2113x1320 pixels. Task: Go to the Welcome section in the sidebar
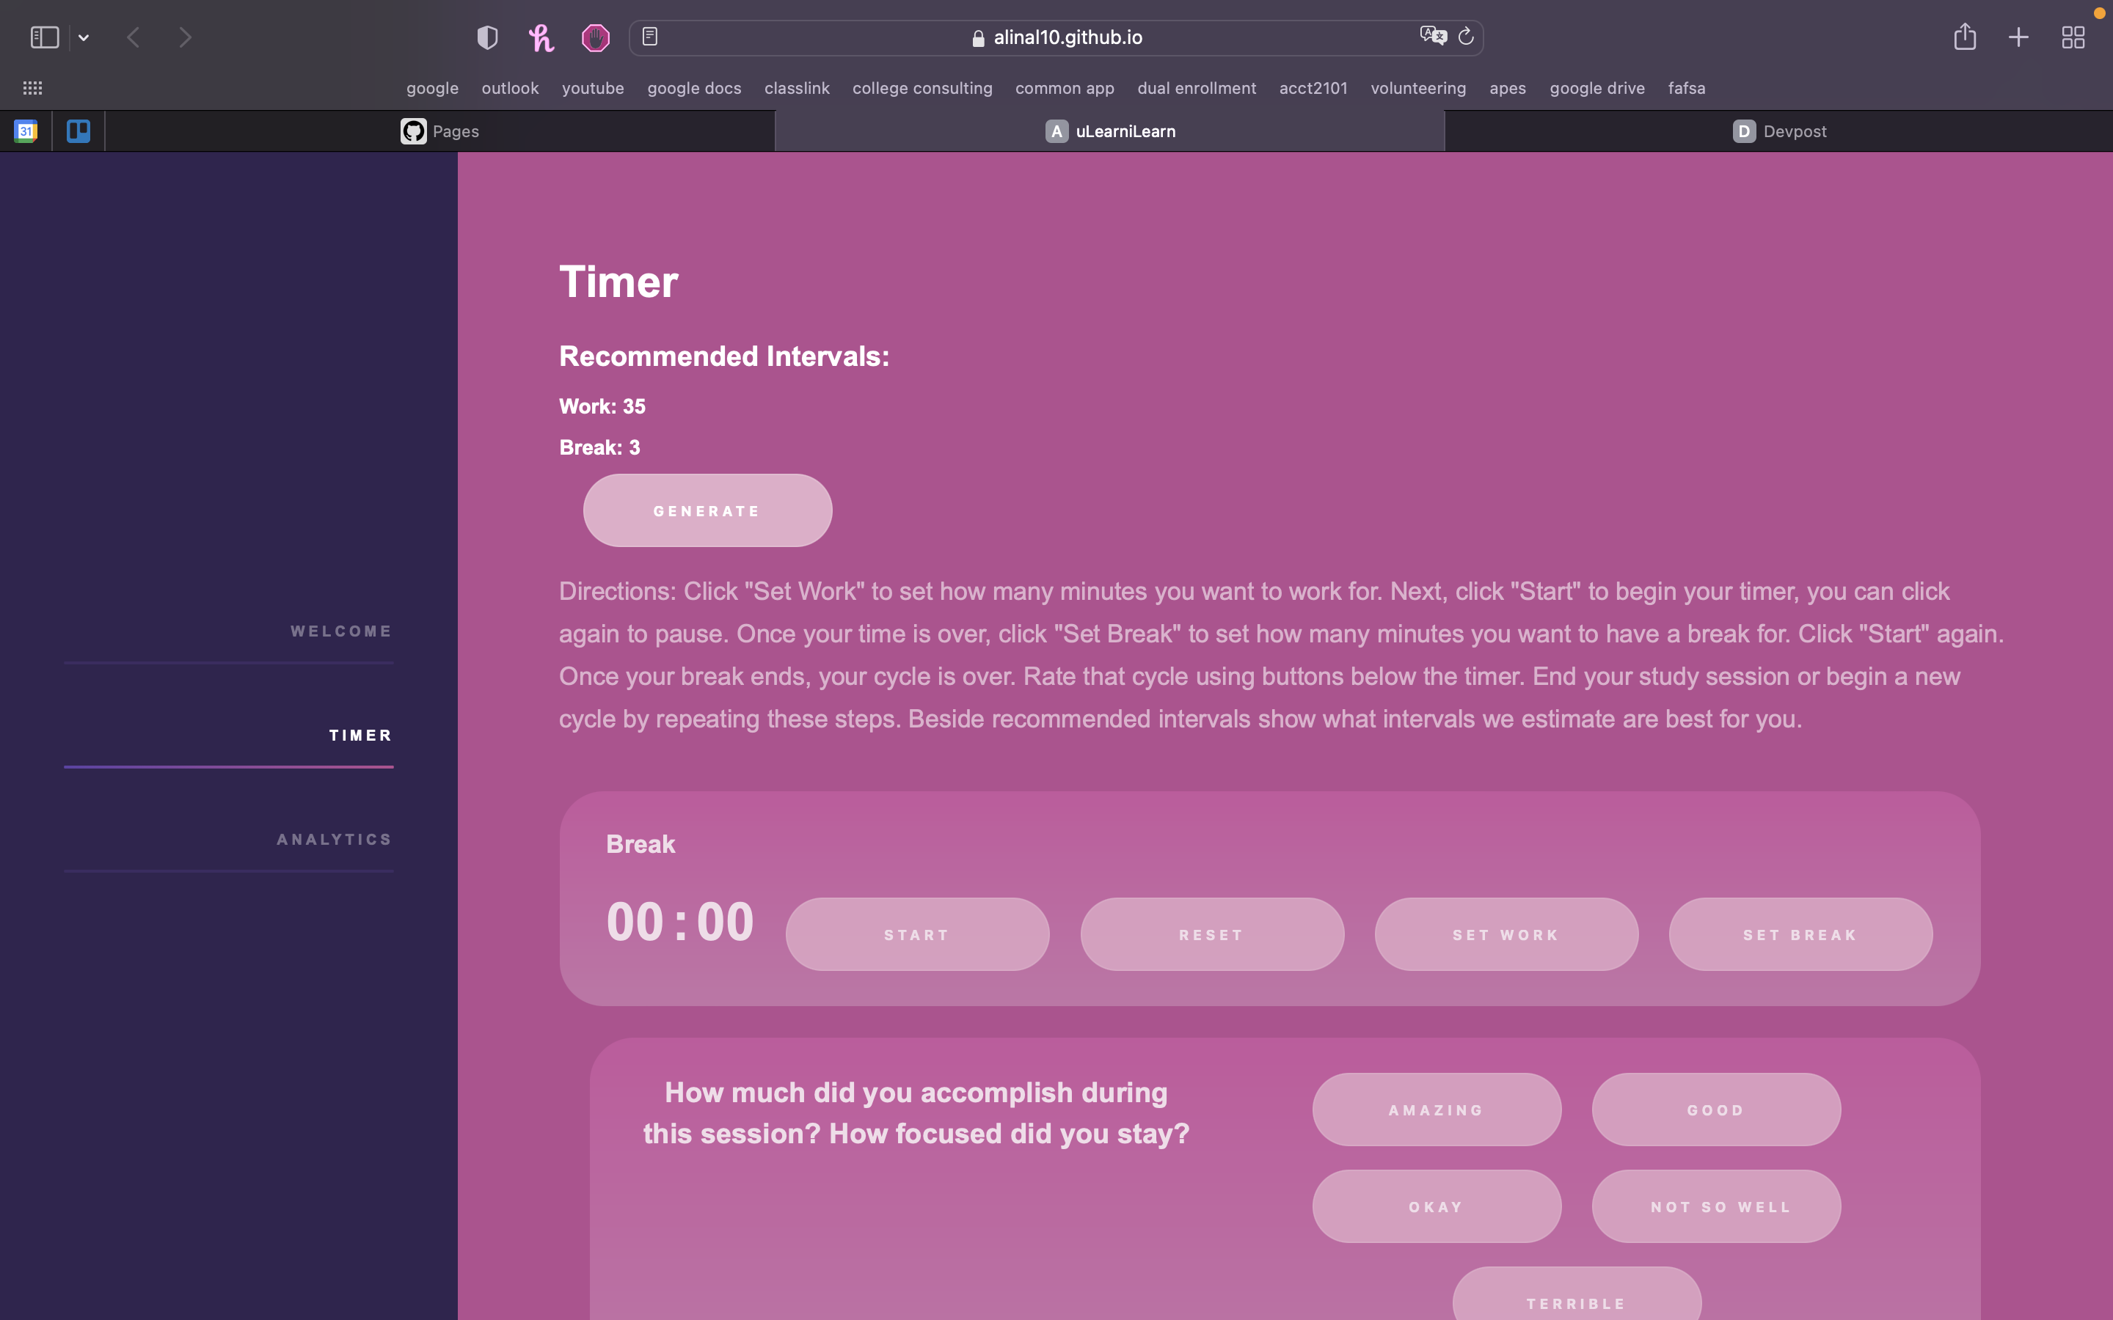pyautogui.click(x=340, y=631)
